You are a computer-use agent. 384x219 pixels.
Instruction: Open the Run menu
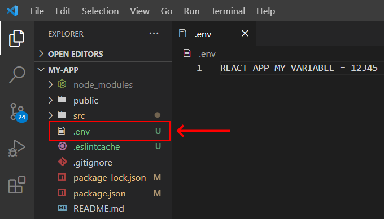pos(192,11)
